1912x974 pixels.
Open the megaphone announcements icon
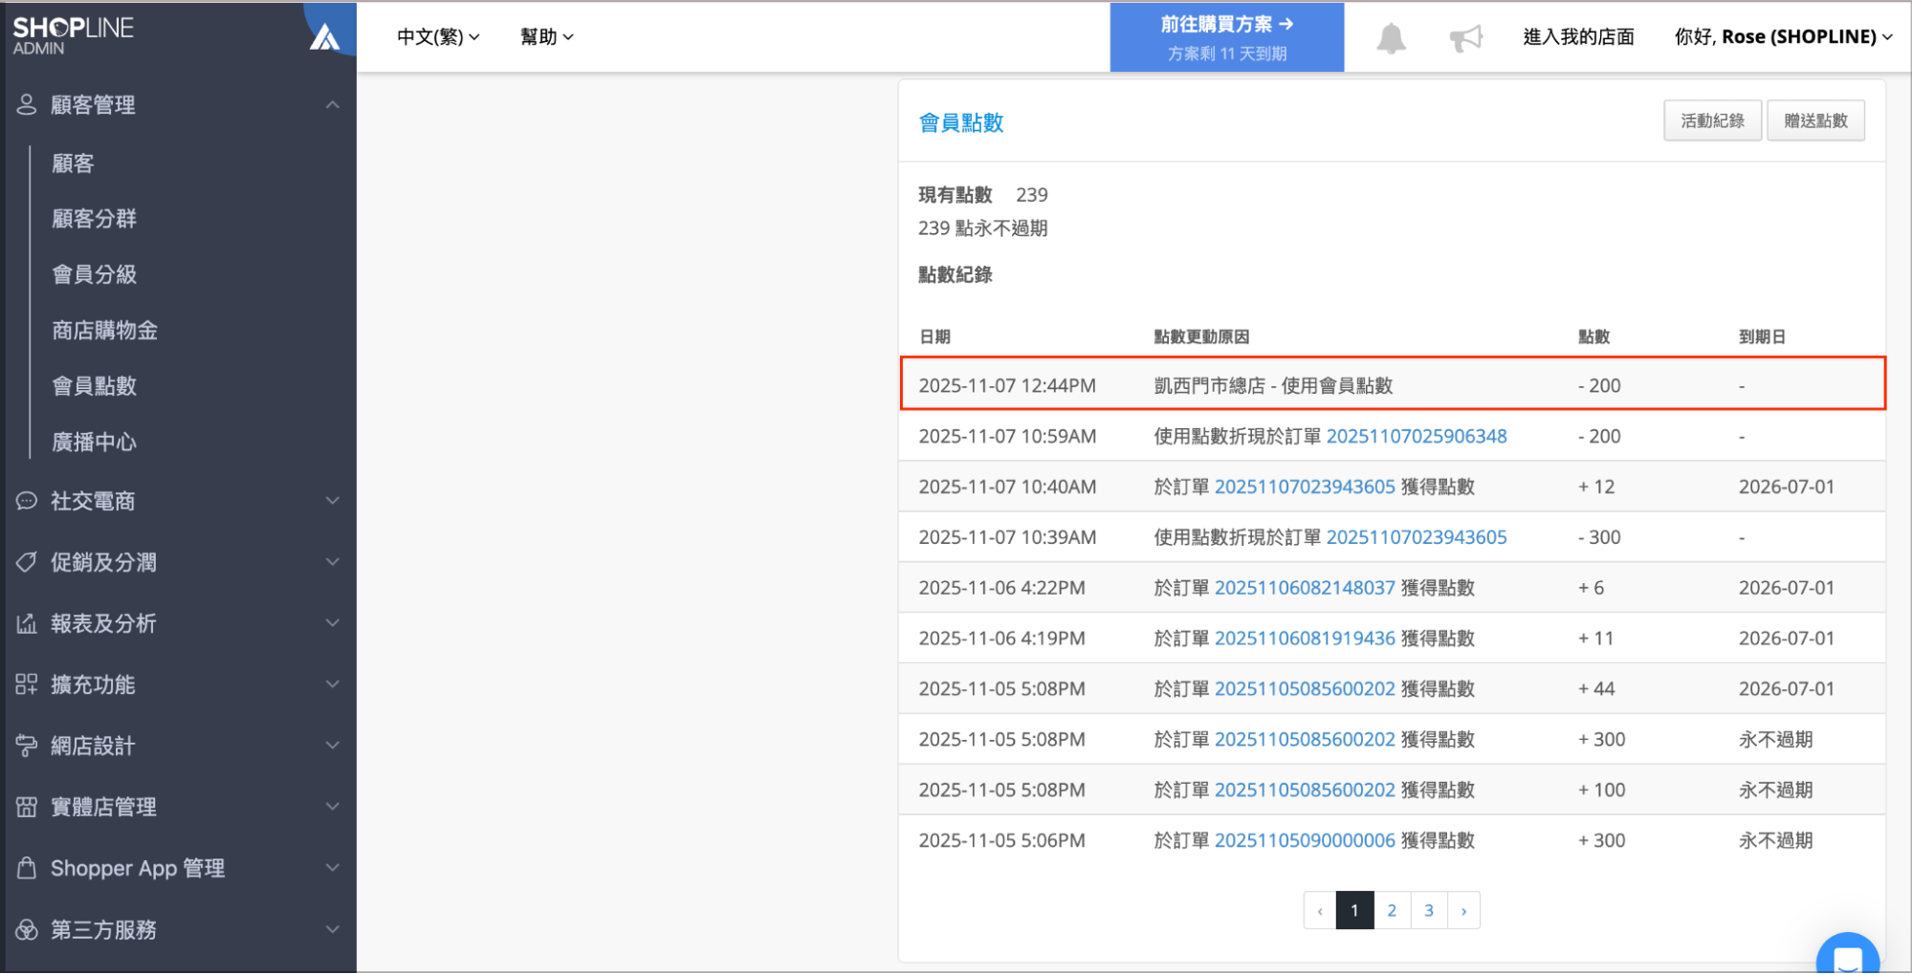(x=1465, y=38)
